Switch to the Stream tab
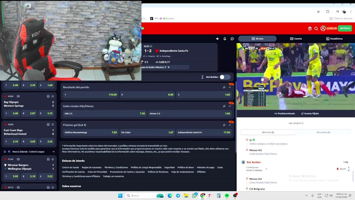Image resolution: width=355 pixels, height=200 pixels. tap(257, 39)
